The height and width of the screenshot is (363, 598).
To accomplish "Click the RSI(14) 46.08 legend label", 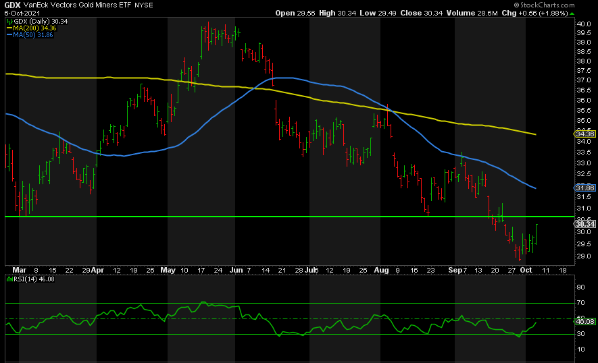I will point(34,279).
